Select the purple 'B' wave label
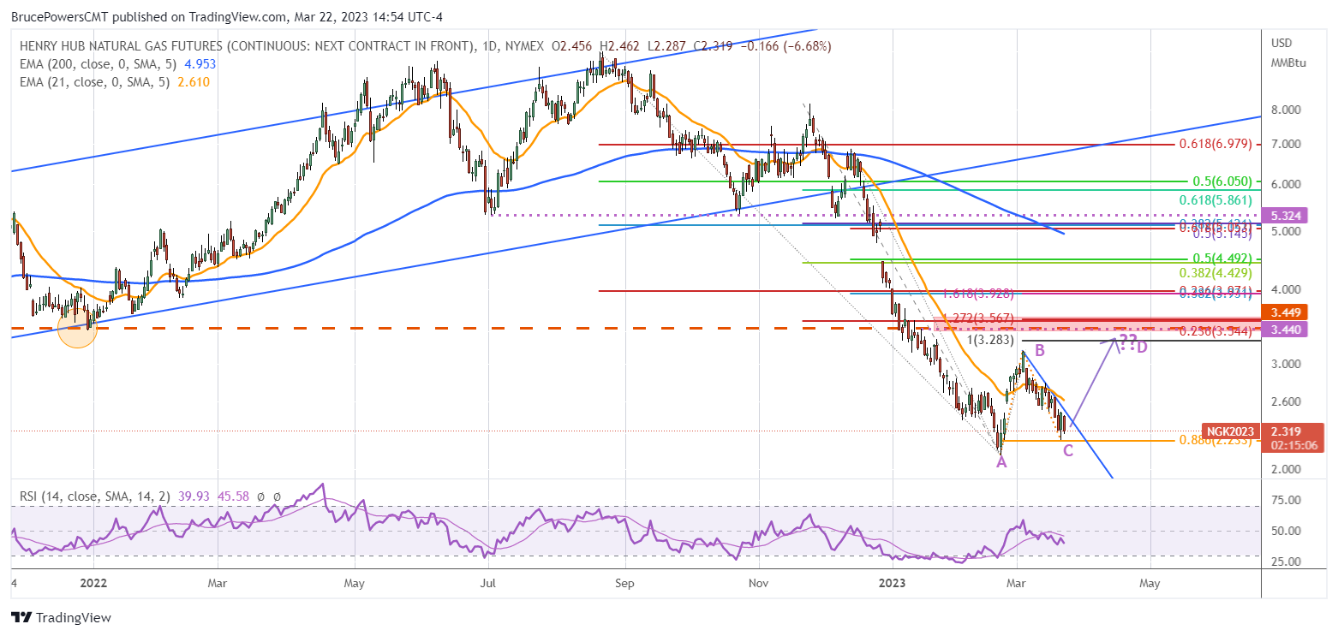The width and height of the screenshot is (1338, 636). [x=1039, y=350]
